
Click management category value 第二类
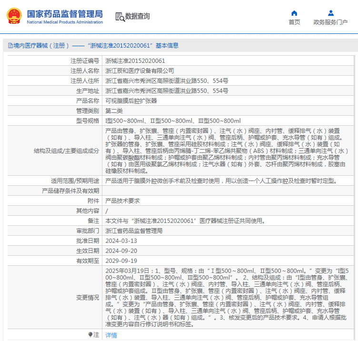pyautogui.click(x=114, y=111)
